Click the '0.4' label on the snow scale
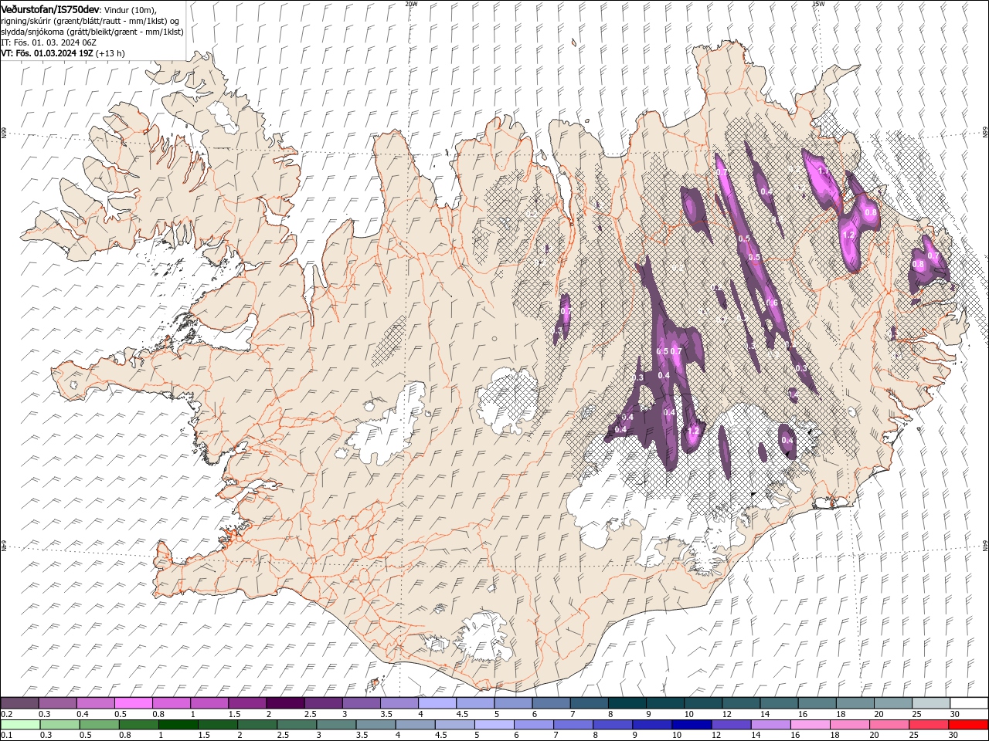The width and height of the screenshot is (989, 741). 83,712
